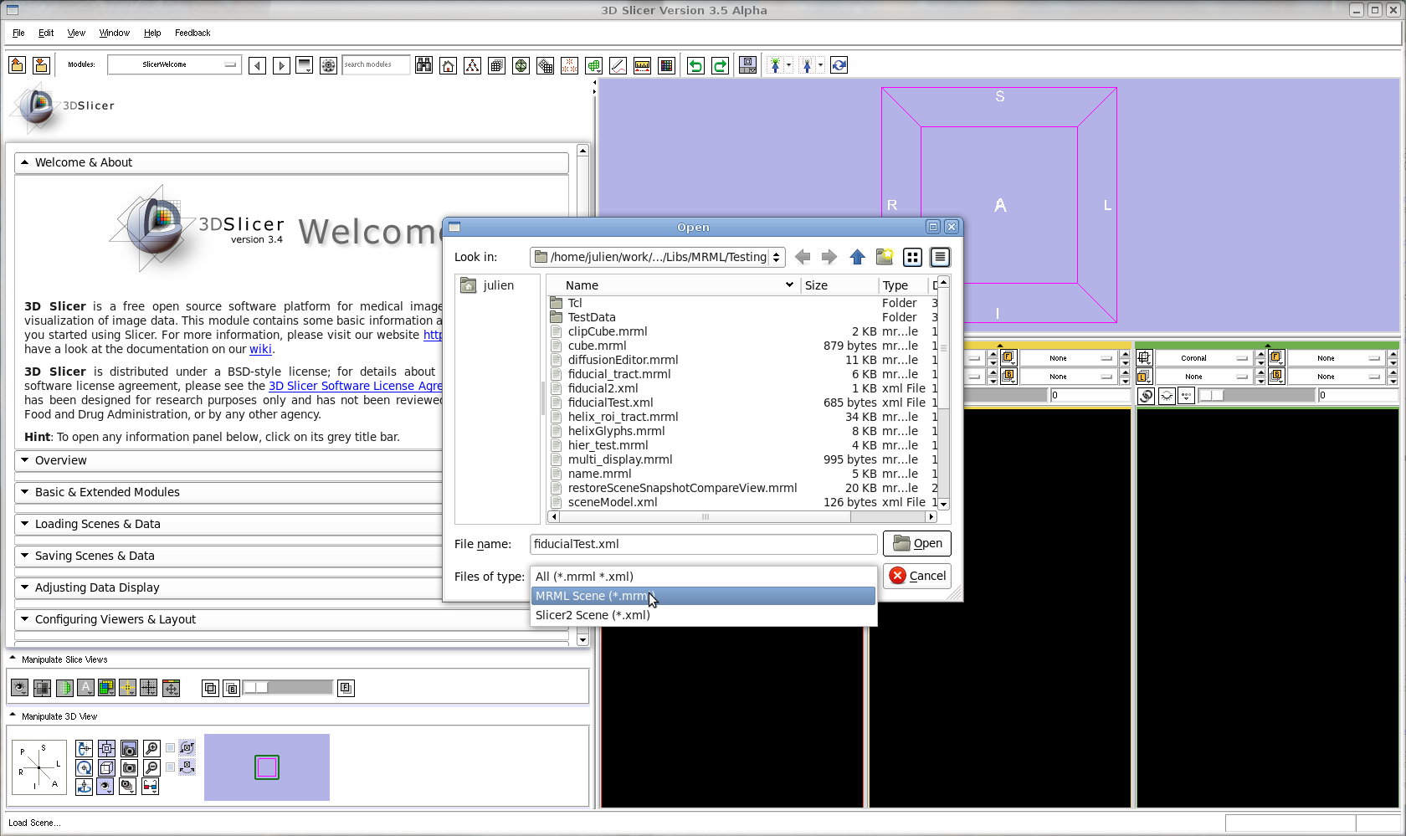Screen dimensions: 1406x836
Task: Select Slicer2 Scene (*.xml) file type
Action: (593, 615)
